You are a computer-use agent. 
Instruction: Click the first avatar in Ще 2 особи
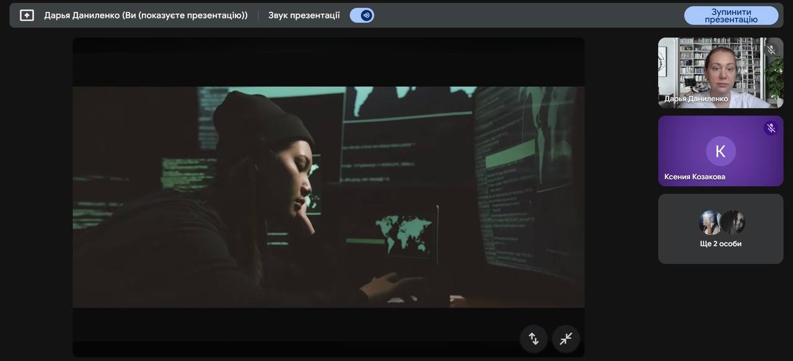pos(710,222)
